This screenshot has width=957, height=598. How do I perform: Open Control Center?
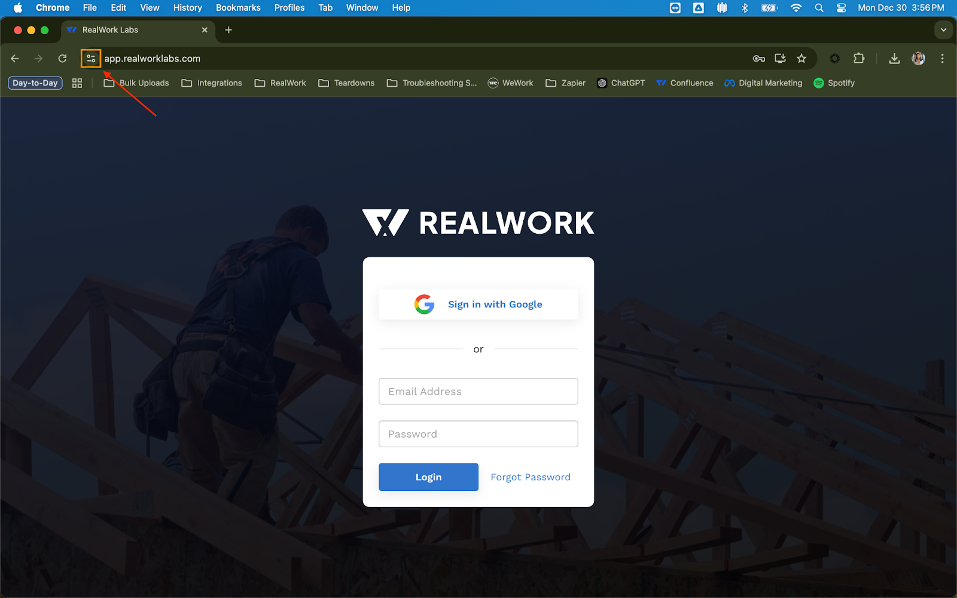(x=841, y=8)
